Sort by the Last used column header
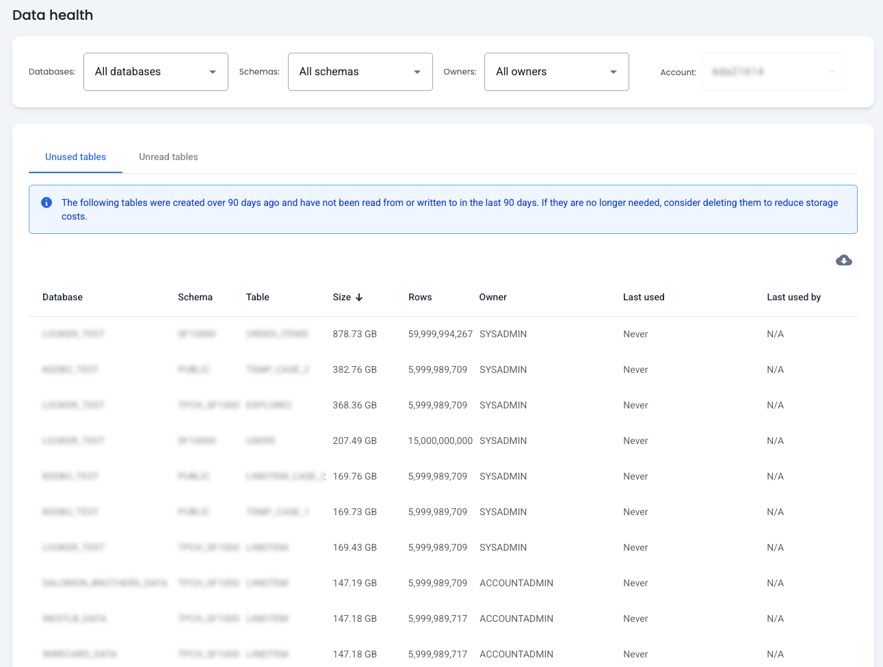The image size is (883, 667). (x=644, y=297)
